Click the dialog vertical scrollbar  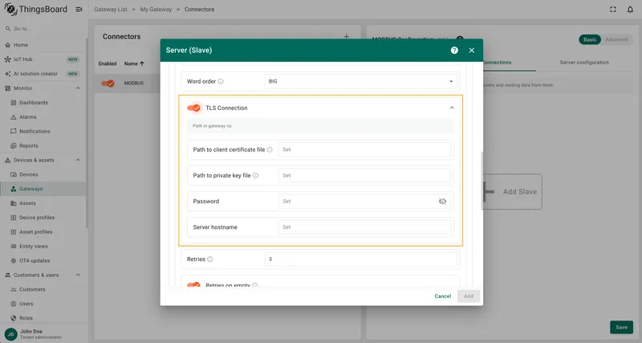coord(482,181)
